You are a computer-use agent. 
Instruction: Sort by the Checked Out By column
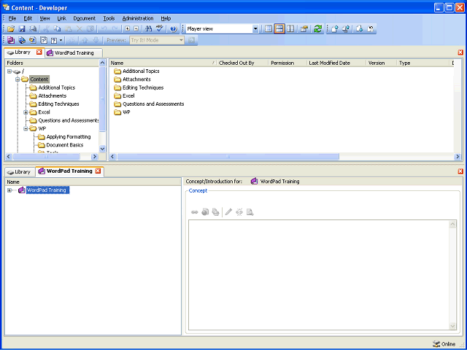click(242, 63)
